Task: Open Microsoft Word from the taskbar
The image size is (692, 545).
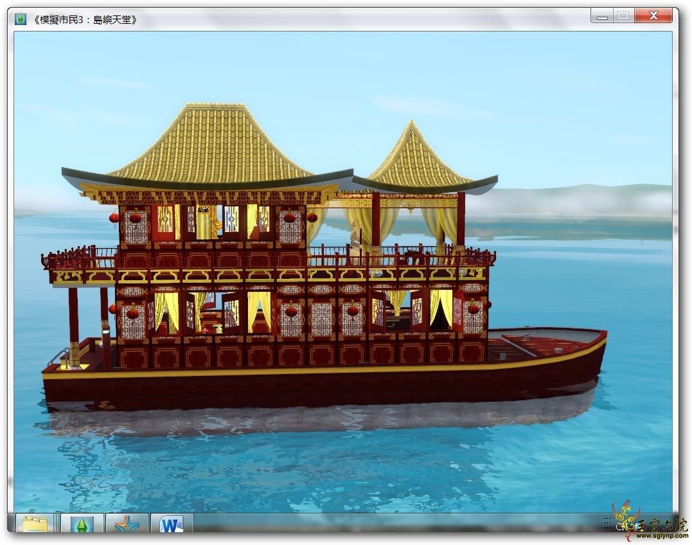Action: point(172,524)
